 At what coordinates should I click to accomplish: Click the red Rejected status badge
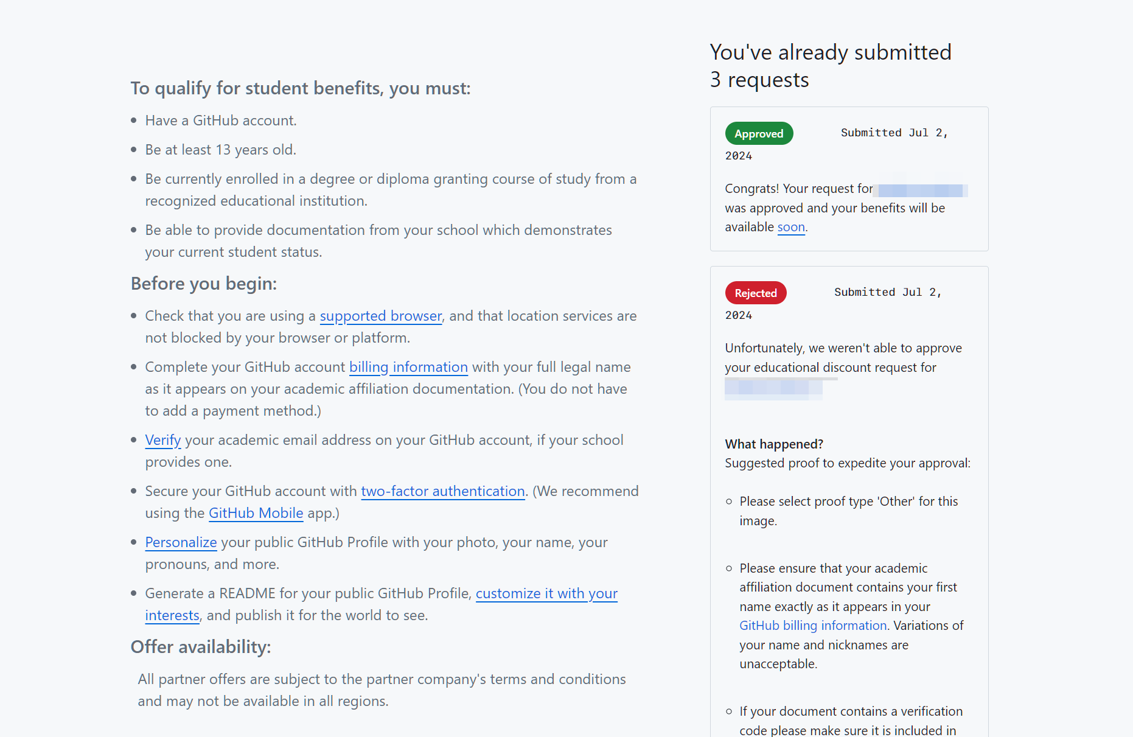coord(756,293)
